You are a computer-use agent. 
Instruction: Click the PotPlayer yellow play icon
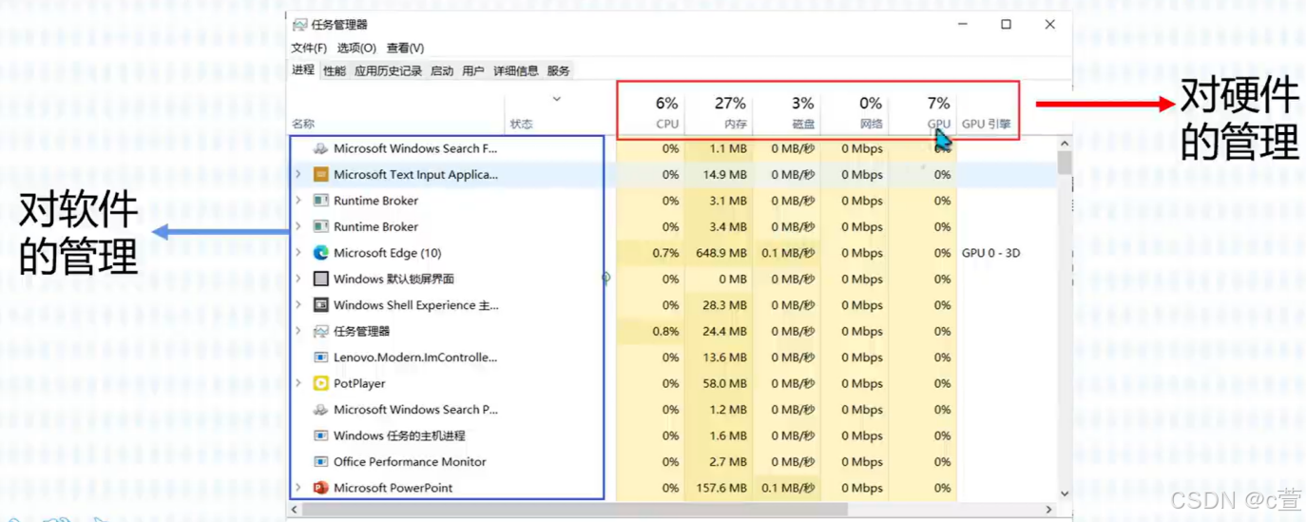(321, 383)
